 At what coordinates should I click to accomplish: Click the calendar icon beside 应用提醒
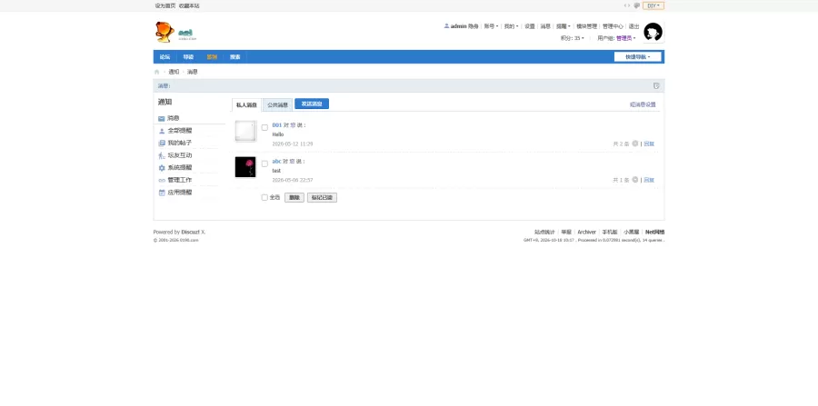pyautogui.click(x=162, y=193)
